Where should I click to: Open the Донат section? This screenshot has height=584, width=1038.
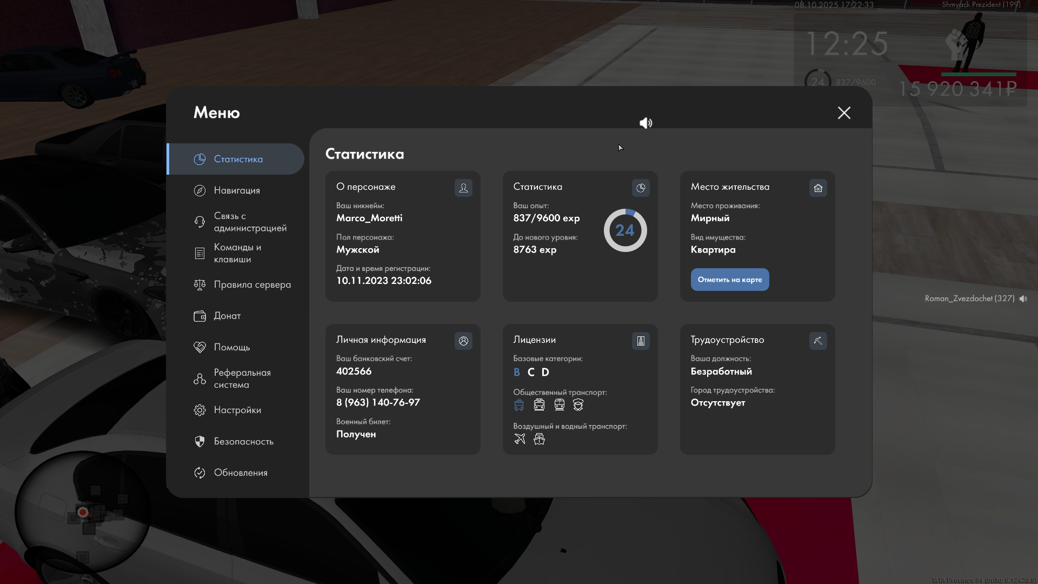tap(227, 316)
